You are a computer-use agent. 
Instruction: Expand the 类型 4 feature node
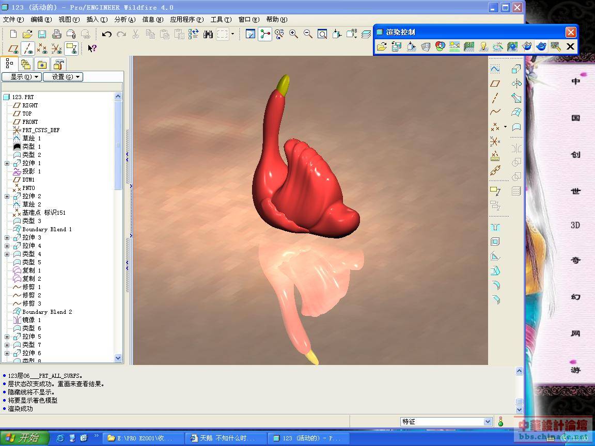pos(7,254)
